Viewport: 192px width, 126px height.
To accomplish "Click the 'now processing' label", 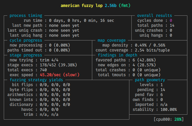I will (x=26, y=45).
